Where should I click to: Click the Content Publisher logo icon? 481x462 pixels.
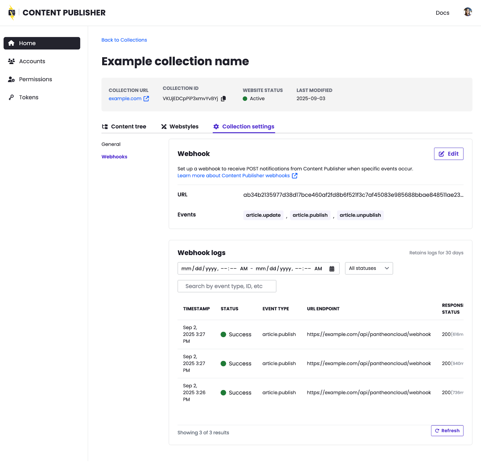12,13
